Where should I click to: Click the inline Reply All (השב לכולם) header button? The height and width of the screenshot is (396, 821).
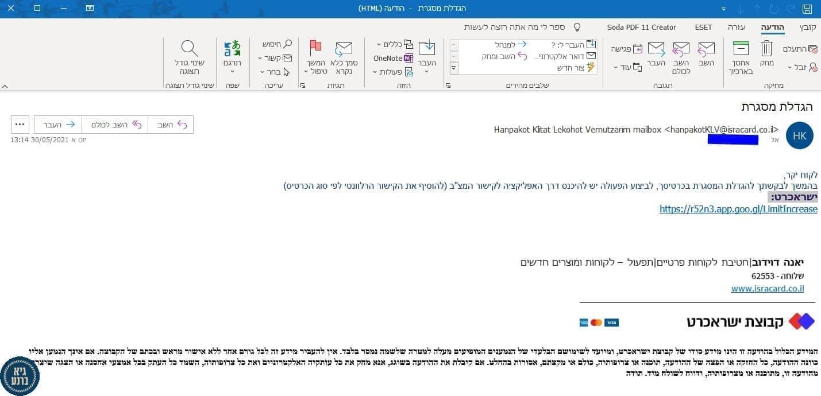[115, 125]
